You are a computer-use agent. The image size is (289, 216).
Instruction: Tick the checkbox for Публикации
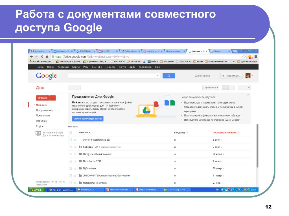pos(70,168)
